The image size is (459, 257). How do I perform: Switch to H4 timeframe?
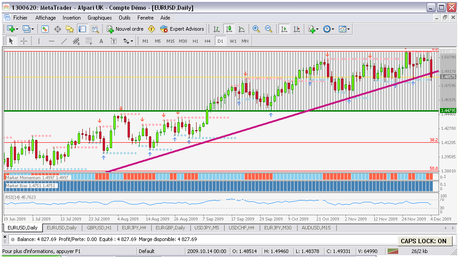[x=208, y=41]
